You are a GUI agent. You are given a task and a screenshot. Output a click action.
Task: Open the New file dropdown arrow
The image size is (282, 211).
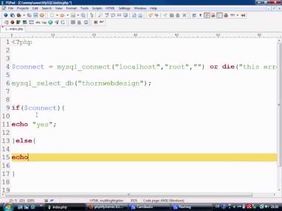[x=57, y=15]
